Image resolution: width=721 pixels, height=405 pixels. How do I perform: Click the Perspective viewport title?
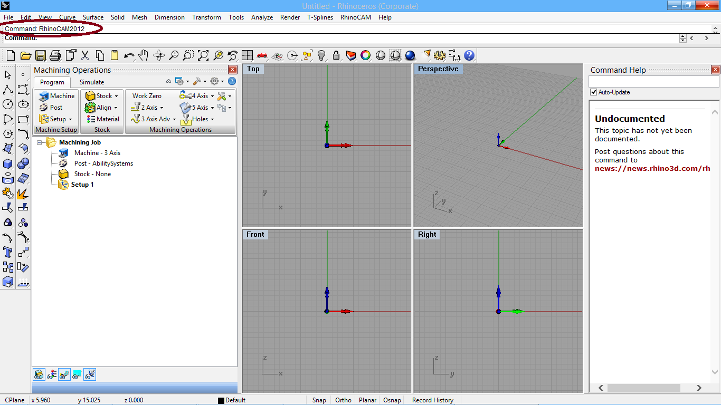click(438, 69)
